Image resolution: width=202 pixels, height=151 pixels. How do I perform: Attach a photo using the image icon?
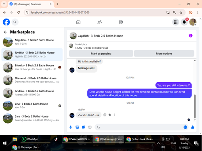click(77, 127)
